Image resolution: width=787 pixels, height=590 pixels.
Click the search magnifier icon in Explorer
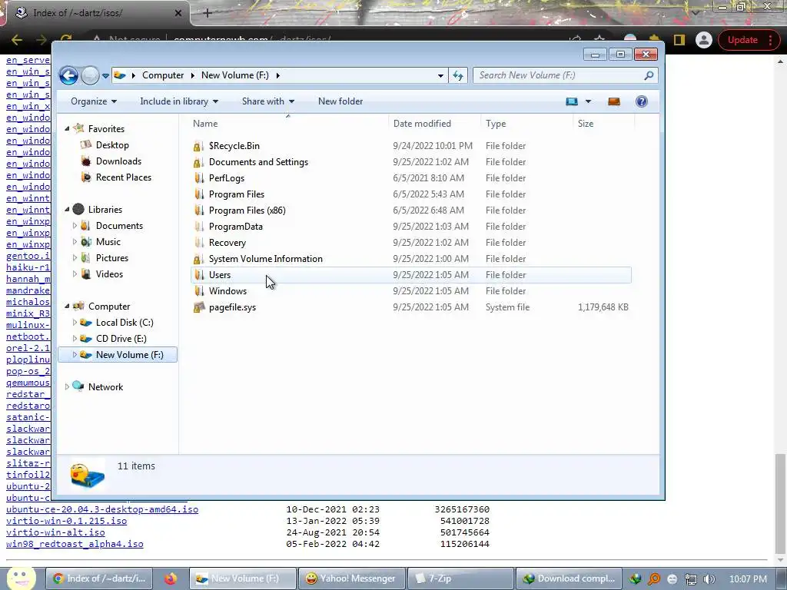pos(649,75)
